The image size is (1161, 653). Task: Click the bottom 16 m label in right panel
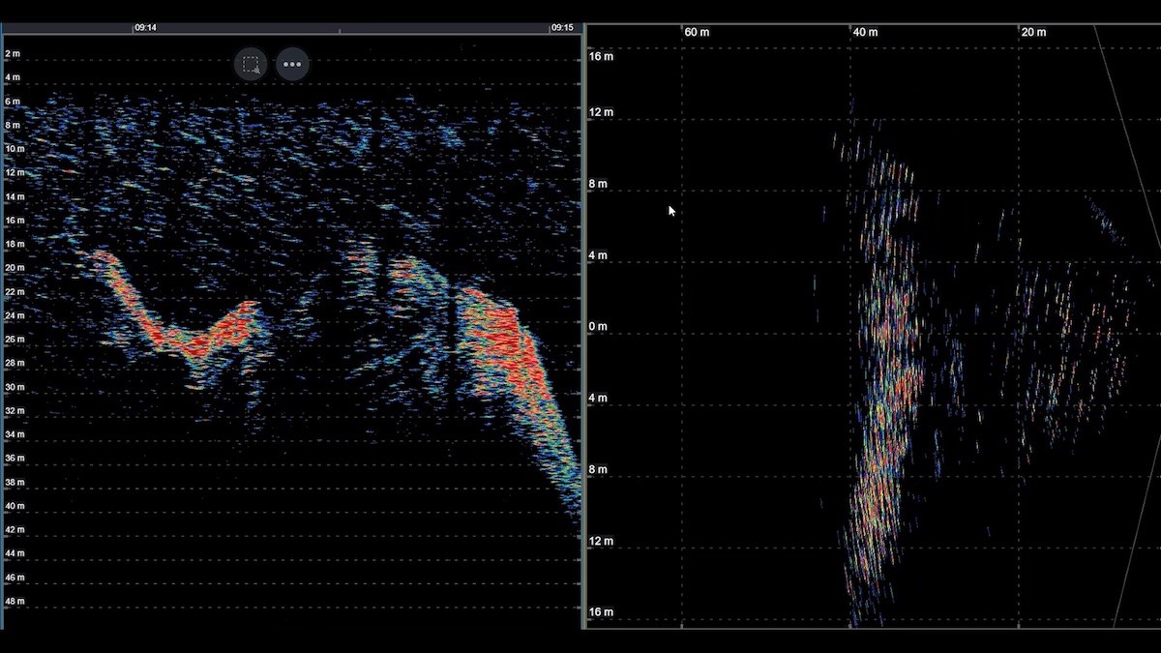pyautogui.click(x=601, y=612)
